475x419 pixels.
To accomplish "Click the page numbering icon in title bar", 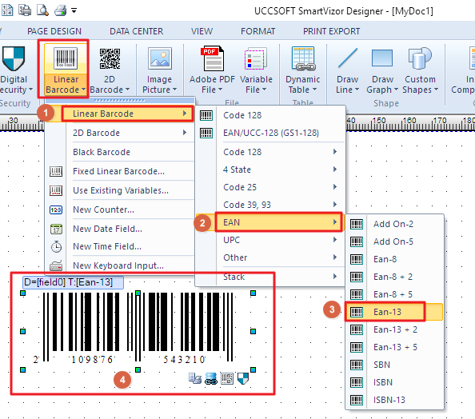I will [x=6, y=10].
